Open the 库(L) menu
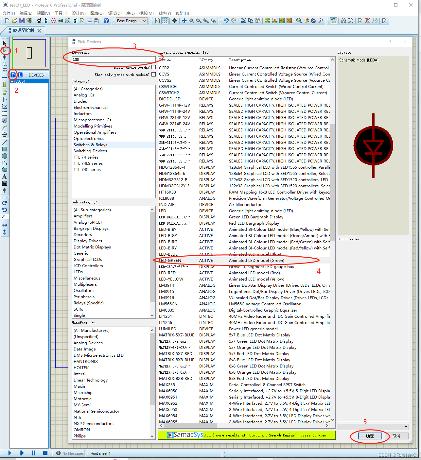421x460 pixels. (x=131, y=13)
